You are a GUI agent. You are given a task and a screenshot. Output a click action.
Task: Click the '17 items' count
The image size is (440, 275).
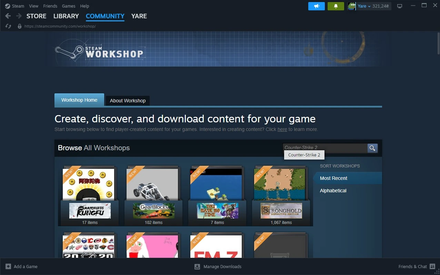[90, 223]
